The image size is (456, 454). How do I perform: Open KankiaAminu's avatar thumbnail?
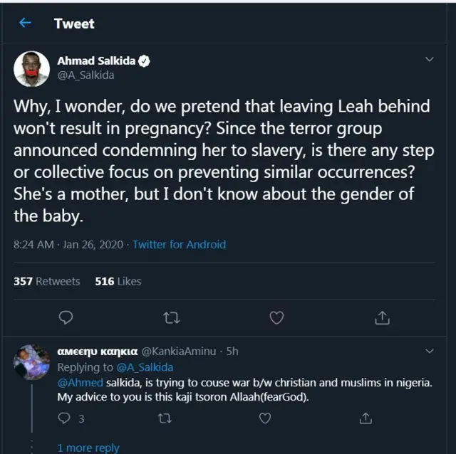(x=31, y=362)
